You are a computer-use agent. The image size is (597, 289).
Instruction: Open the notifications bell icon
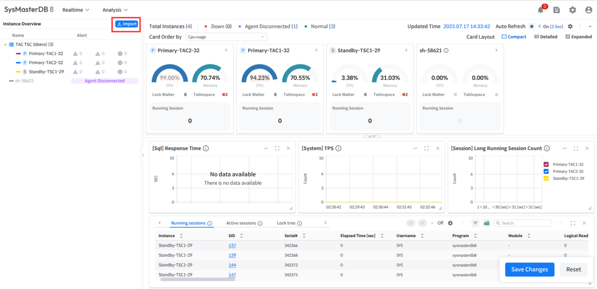[540, 10]
